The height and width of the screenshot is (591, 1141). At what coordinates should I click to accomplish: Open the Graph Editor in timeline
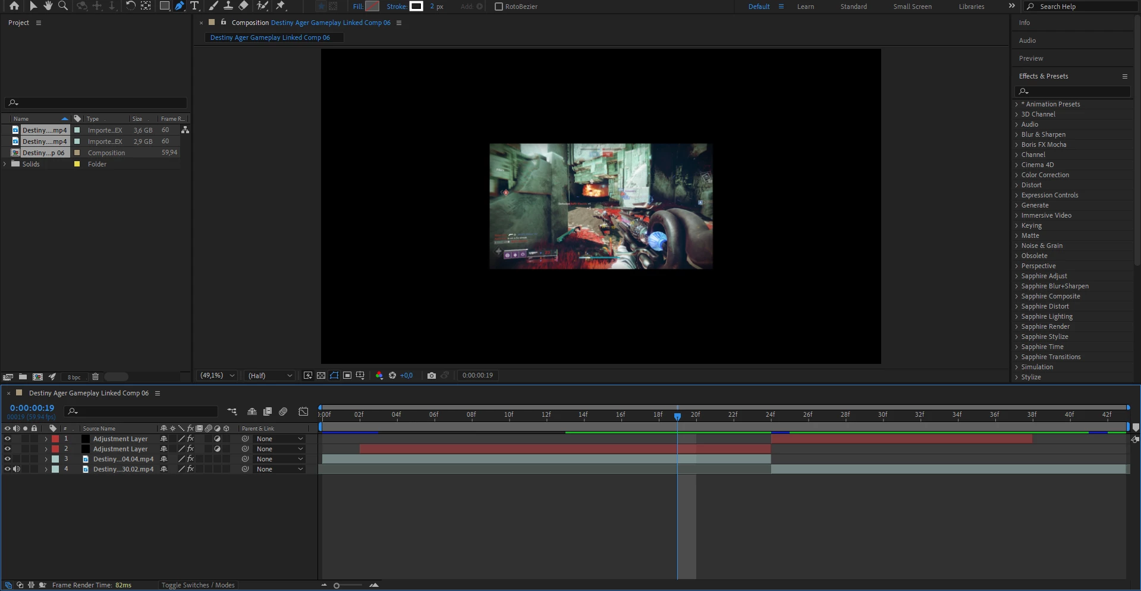coord(303,411)
